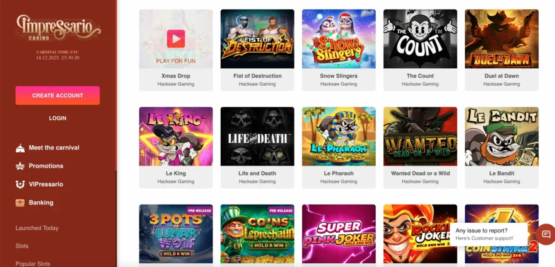Open the Slots category in sidebar

[x=22, y=246]
